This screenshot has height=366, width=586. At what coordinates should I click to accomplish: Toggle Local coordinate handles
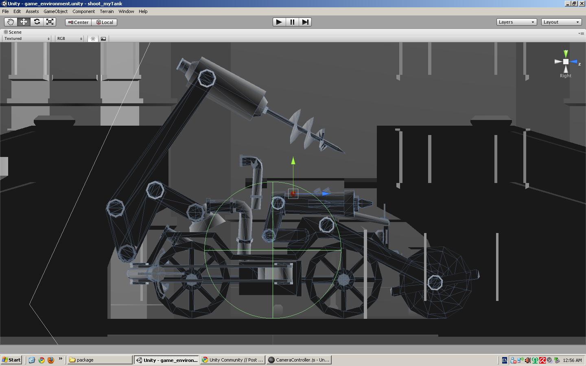[105, 22]
